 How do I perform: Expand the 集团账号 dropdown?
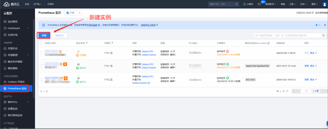pos(271,4)
